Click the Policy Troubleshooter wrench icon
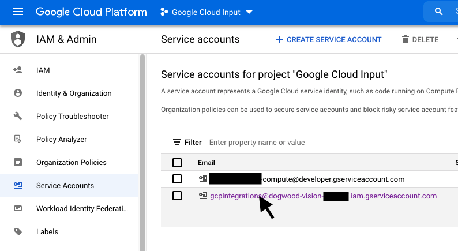The width and height of the screenshot is (458, 251). [x=18, y=116]
